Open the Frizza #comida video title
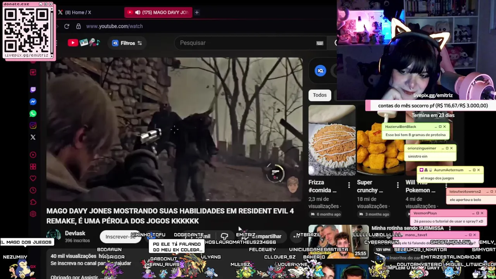Image resolution: width=496 pixels, height=279 pixels. pos(322,186)
